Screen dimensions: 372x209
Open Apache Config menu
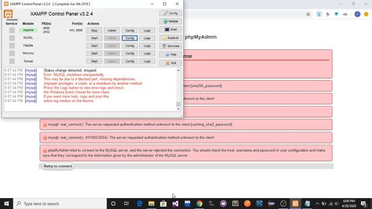coord(130,31)
